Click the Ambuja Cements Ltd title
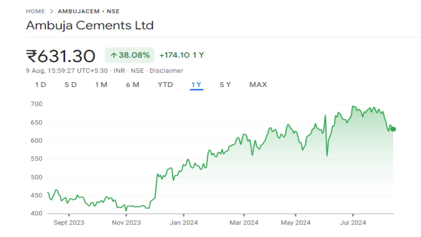This screenshot has width=421, height=237. tap(90, 25)
